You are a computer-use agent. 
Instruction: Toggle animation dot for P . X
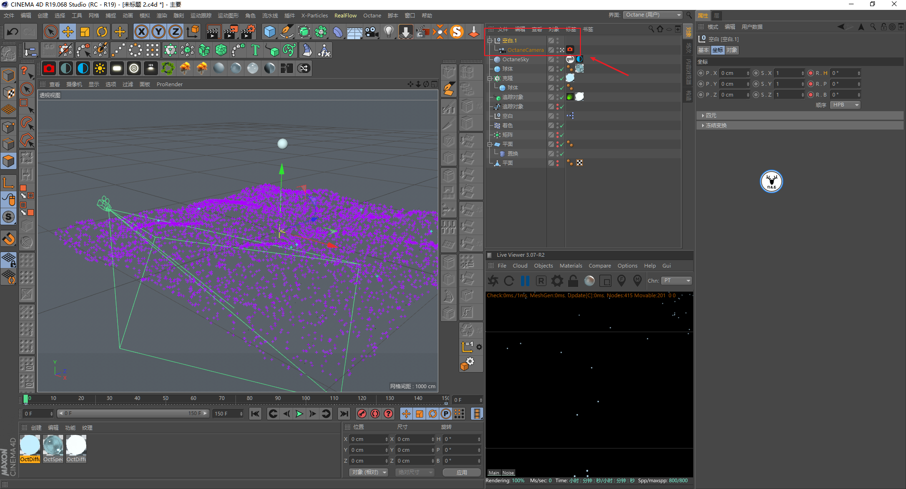(701, 73)
